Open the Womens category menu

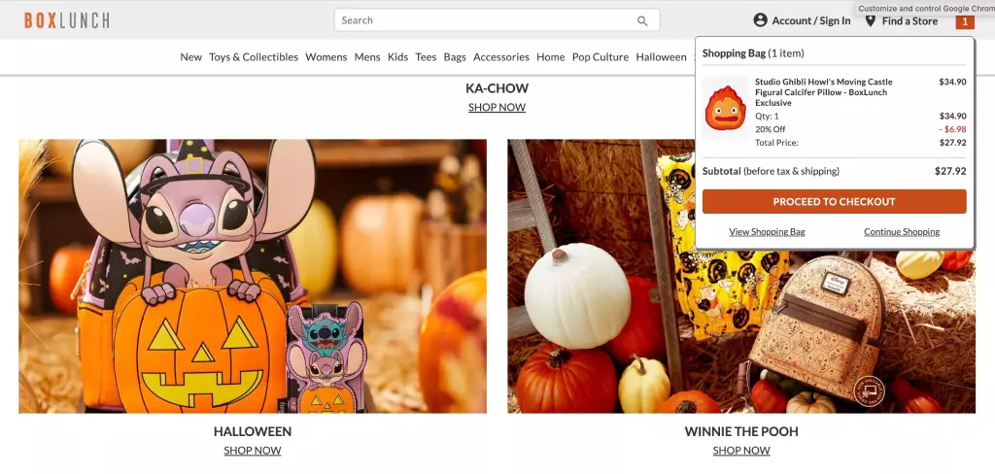tap(326, 57)
